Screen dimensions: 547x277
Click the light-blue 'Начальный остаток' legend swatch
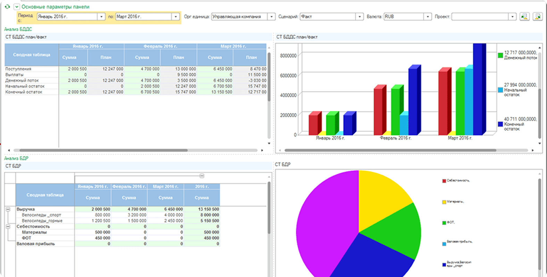[x=500, y=90]
